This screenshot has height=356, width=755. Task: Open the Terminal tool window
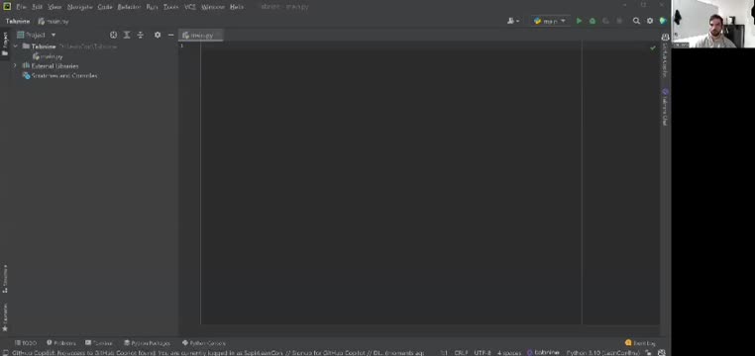coord(99,343)
